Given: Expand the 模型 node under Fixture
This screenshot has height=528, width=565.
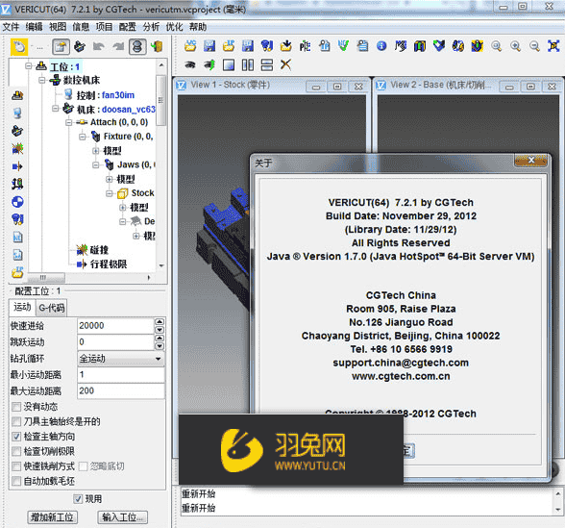Looking at the screenshot, I should click(x=95, y=151).
